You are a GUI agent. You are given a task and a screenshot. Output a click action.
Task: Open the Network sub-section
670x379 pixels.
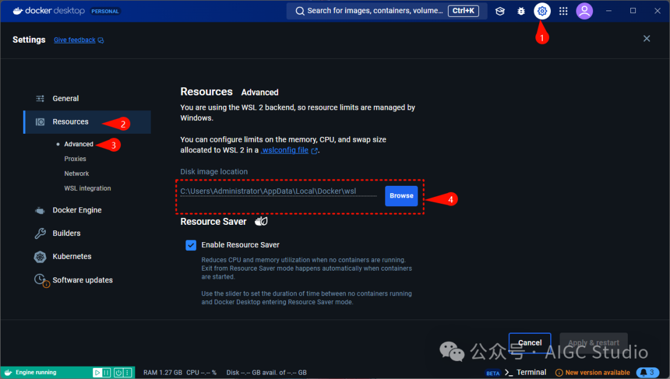76,173
